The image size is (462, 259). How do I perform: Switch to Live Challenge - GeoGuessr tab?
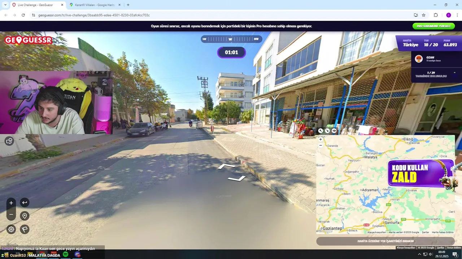click(x=38, y=5)
